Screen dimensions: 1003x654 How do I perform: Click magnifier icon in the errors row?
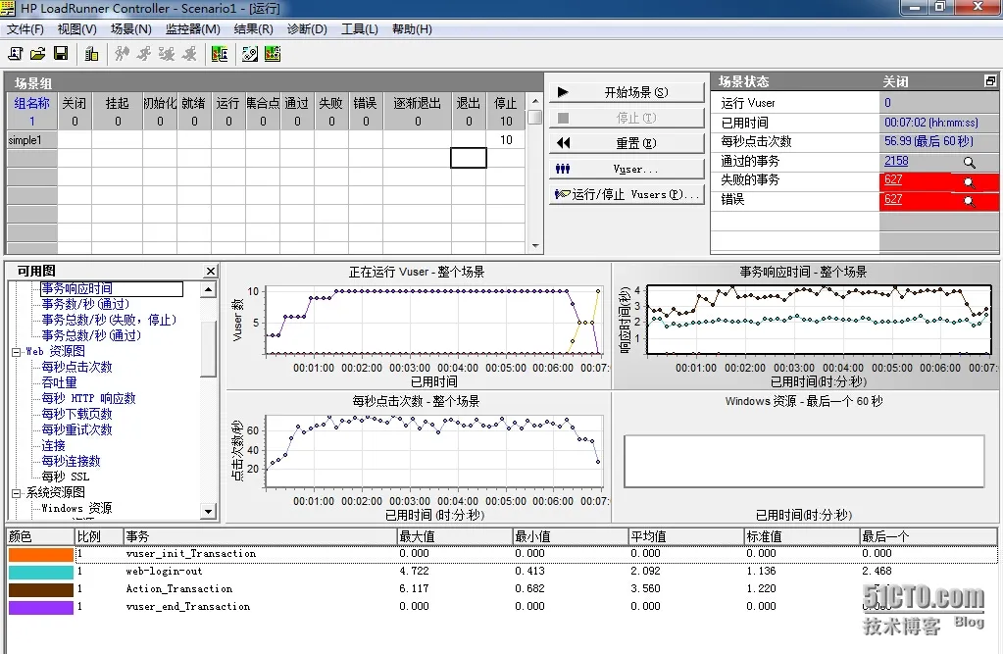969,202
